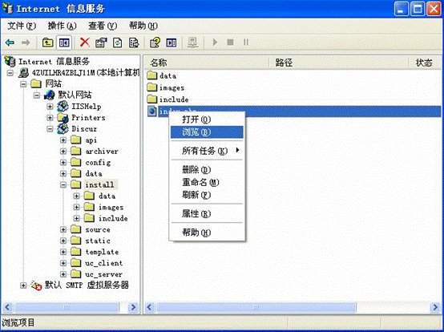This screenshot has width=444, height=332.
Task: Collapse the 网站 folder node
Action: 23,84
